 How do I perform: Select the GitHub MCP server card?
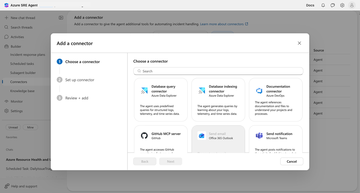click(161, 139)
